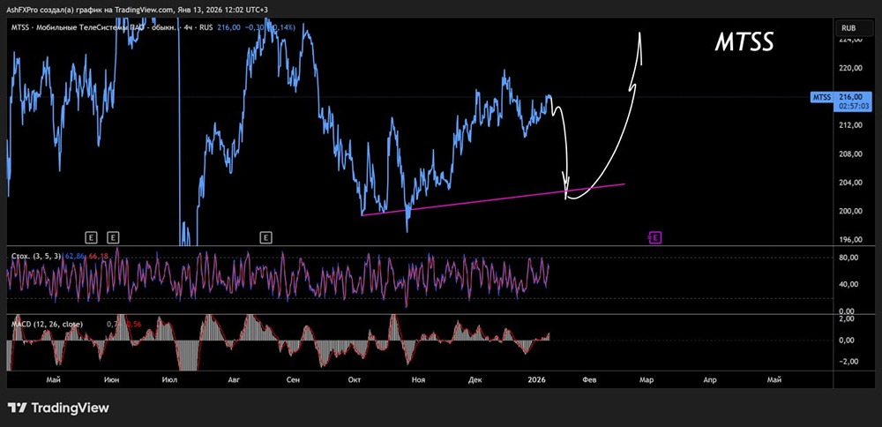Click the Сен label on time axis
This screenshot has height=427, width=882.
[292, 380]
